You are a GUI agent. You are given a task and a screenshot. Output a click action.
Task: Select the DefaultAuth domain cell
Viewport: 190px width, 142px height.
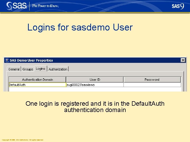pos(37,85)
